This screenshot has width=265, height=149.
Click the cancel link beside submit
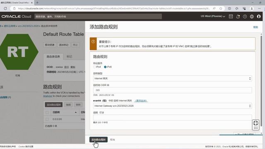click(x=112, y=140)
